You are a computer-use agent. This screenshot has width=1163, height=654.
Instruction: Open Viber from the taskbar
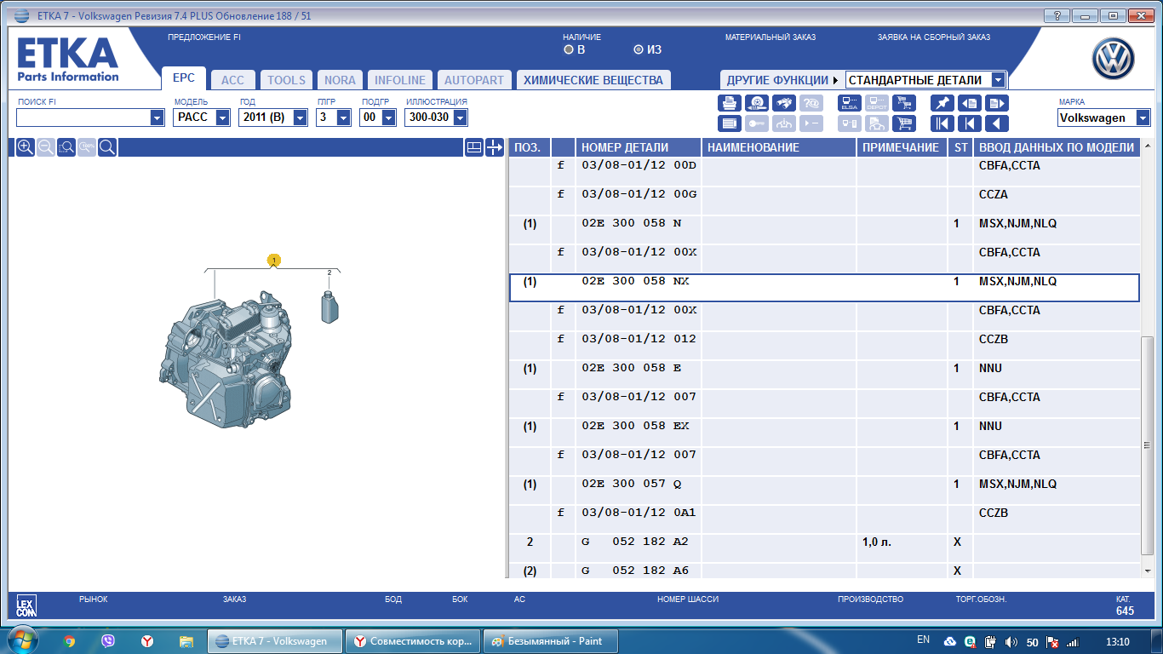pyautogui.click(x=108, y=641)
